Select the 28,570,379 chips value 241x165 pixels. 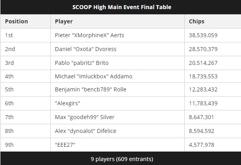(203, 49)
